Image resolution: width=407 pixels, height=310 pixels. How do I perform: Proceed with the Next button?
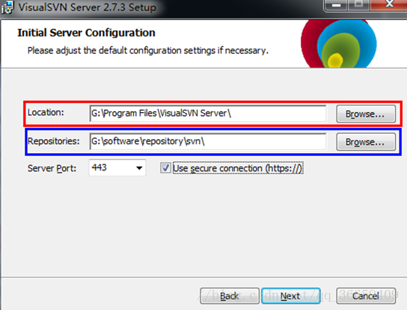tap(291, 296)
